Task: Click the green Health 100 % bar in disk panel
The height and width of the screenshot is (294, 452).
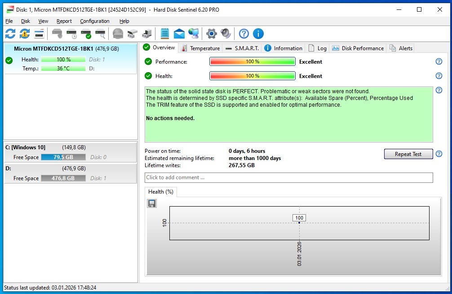Action: click(x=63, y=59)
